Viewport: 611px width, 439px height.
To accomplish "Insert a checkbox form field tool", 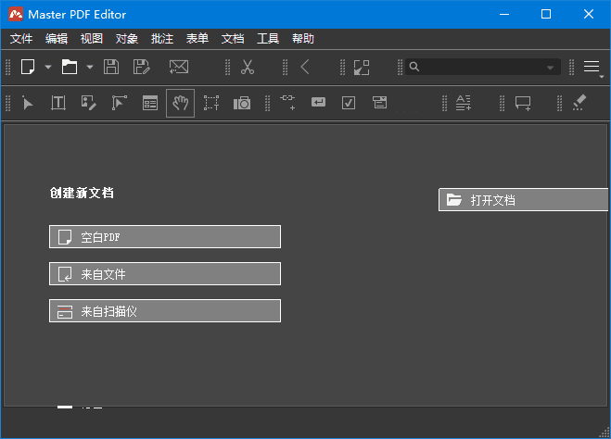I will pos(349,103).
